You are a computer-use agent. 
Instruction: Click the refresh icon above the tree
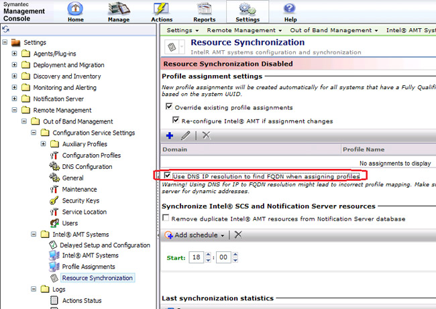(6, 29)
